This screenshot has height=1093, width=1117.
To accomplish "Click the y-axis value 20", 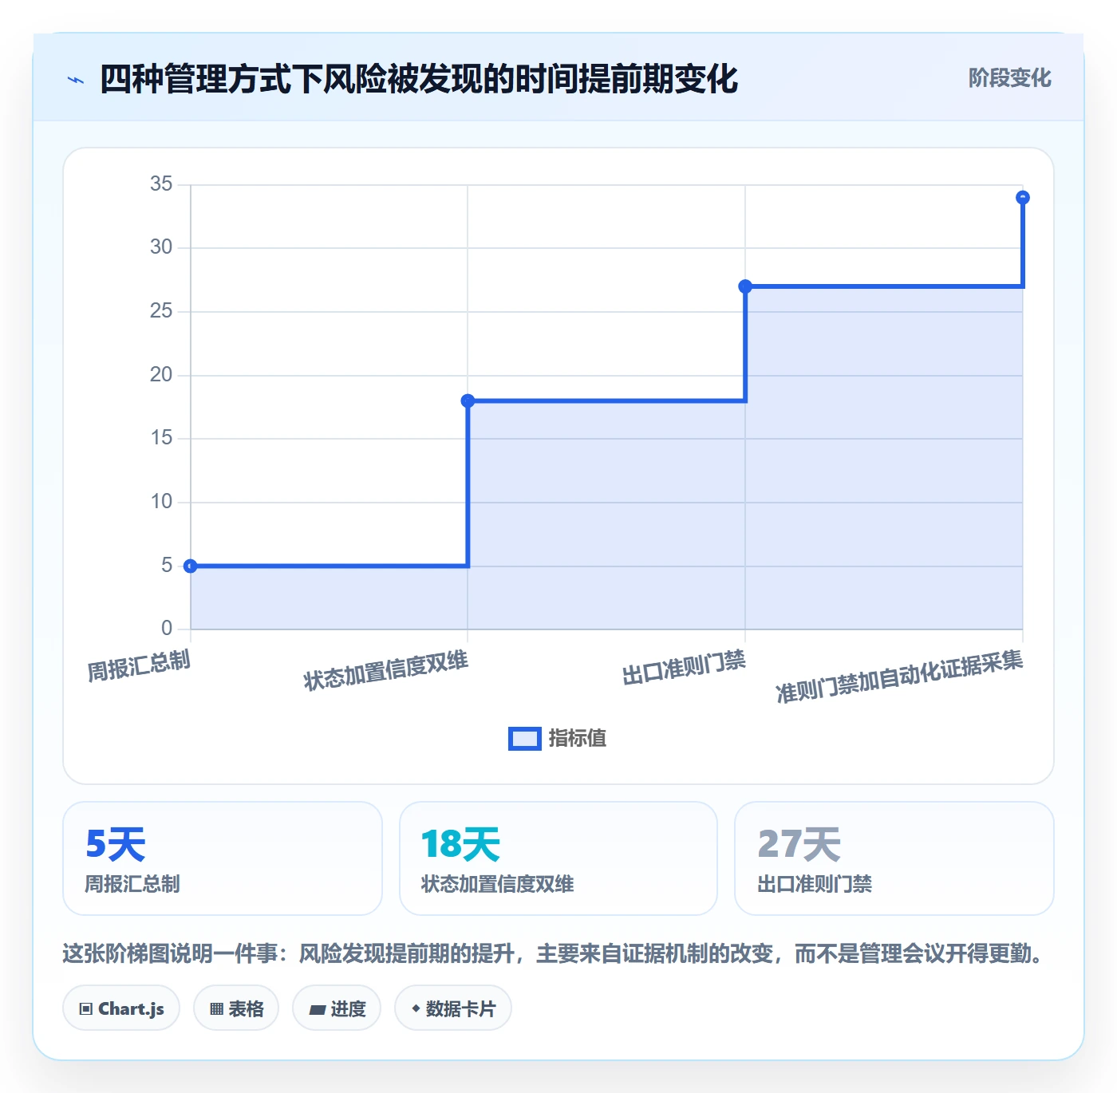I will [161, 374].
